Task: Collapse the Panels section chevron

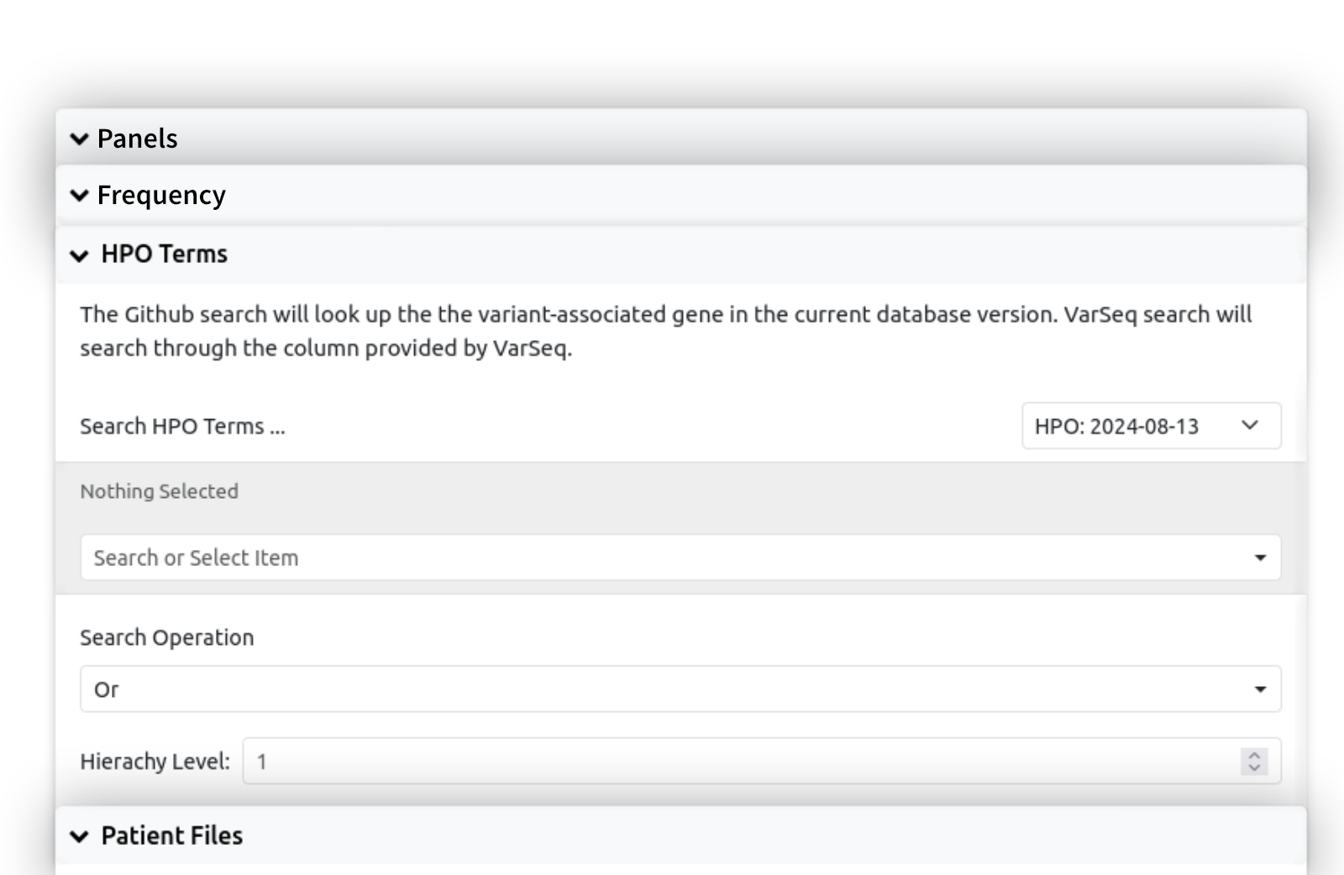Action: coord(80,139)
